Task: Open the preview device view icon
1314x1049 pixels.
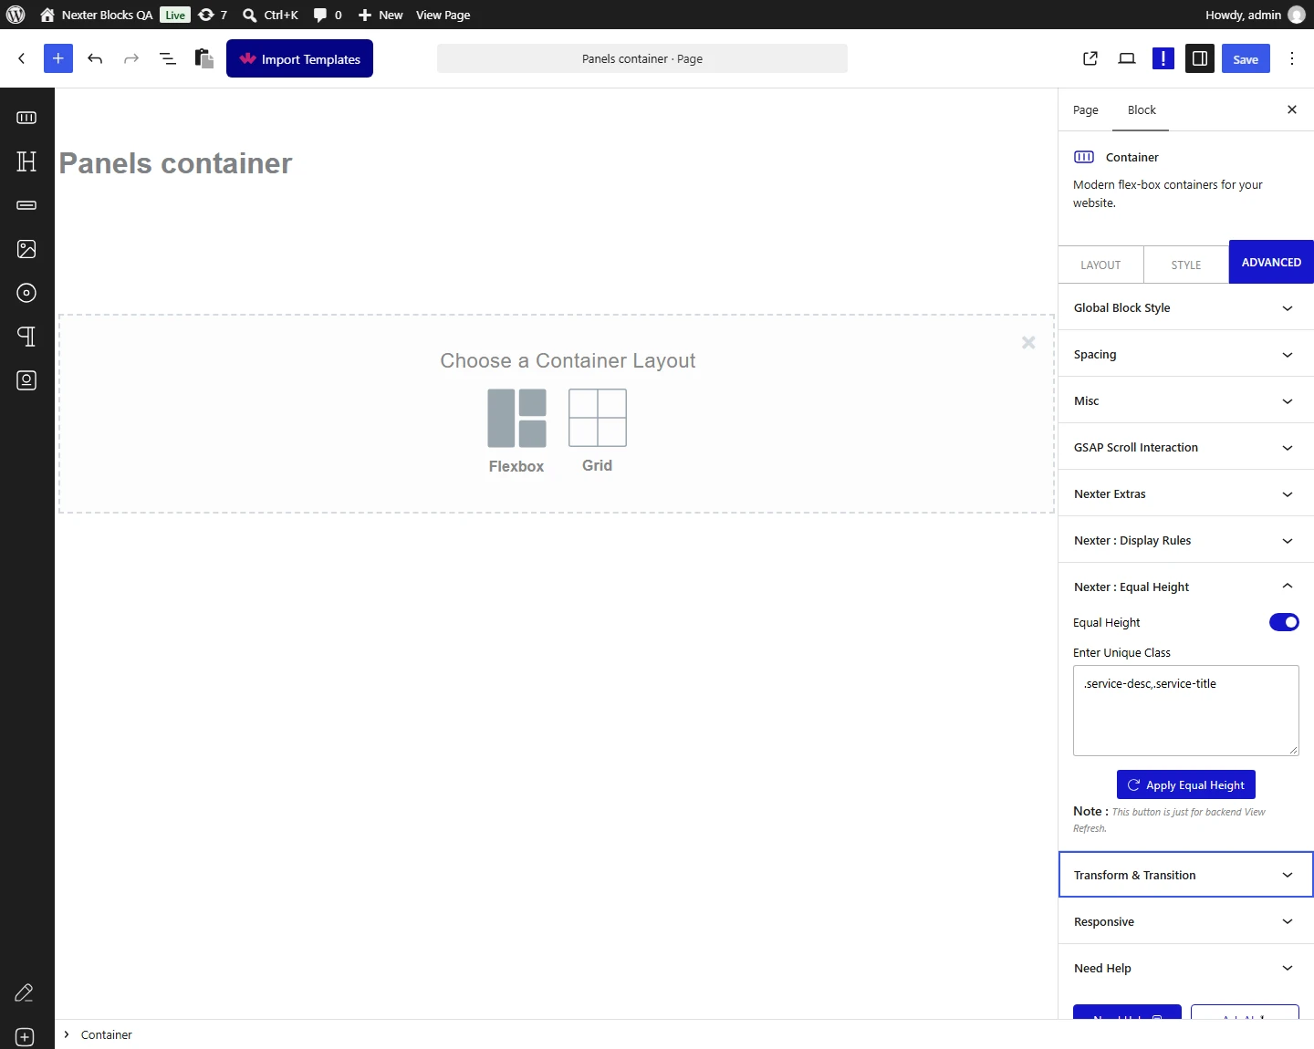Action: point(1127,58)
